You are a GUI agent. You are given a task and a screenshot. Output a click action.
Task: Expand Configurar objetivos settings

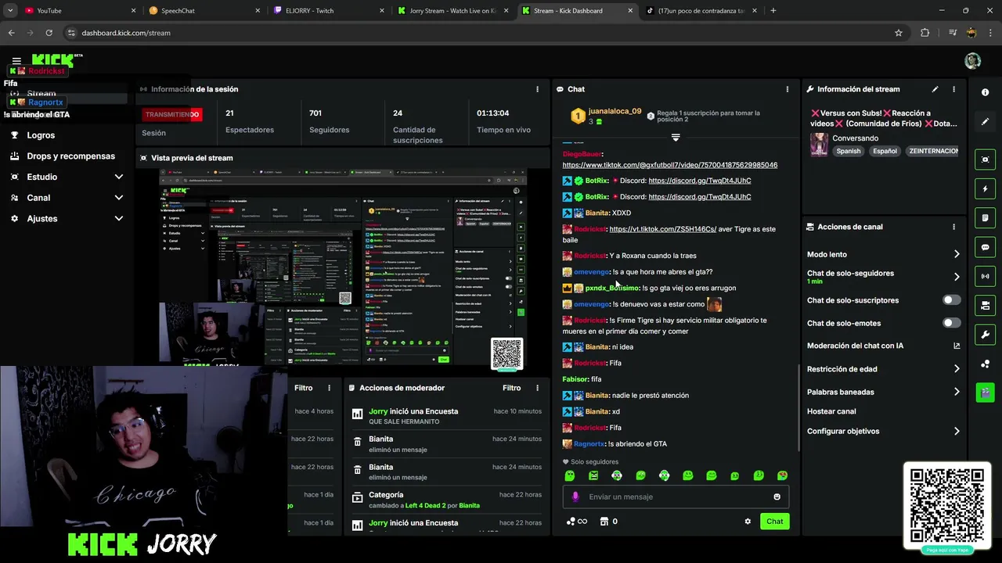click(x=957, y=431)
